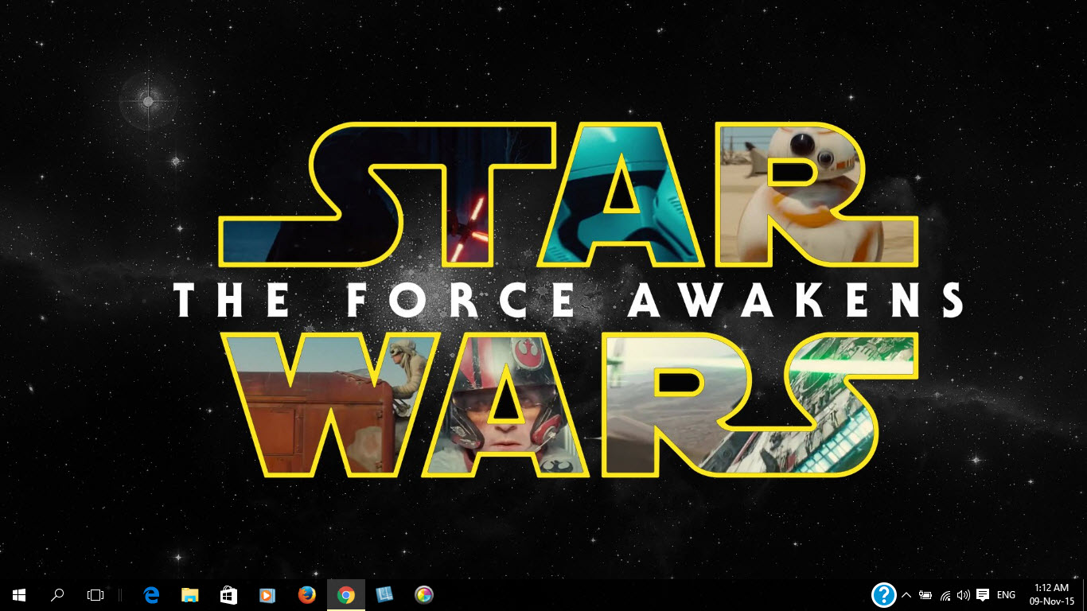Open the clock showing 1:12 AM
The width and height of the screenshot is (1087, 611).
point(1052,594)
